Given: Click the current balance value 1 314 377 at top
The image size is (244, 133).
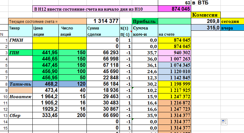Looking at the screenshot, I should (103, 21).
